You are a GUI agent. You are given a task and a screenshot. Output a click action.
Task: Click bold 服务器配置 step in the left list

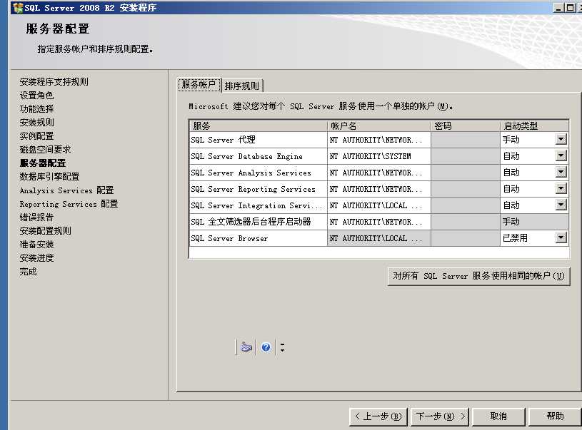(43, 163)
